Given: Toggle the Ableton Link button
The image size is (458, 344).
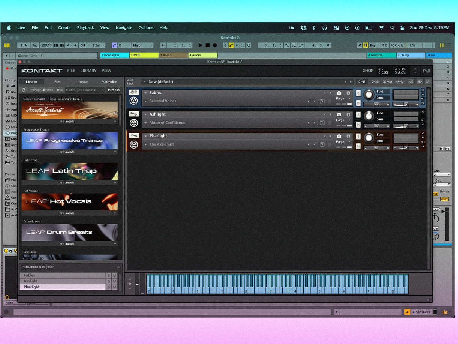Looking at the screenshot, I should coord(24,45).
